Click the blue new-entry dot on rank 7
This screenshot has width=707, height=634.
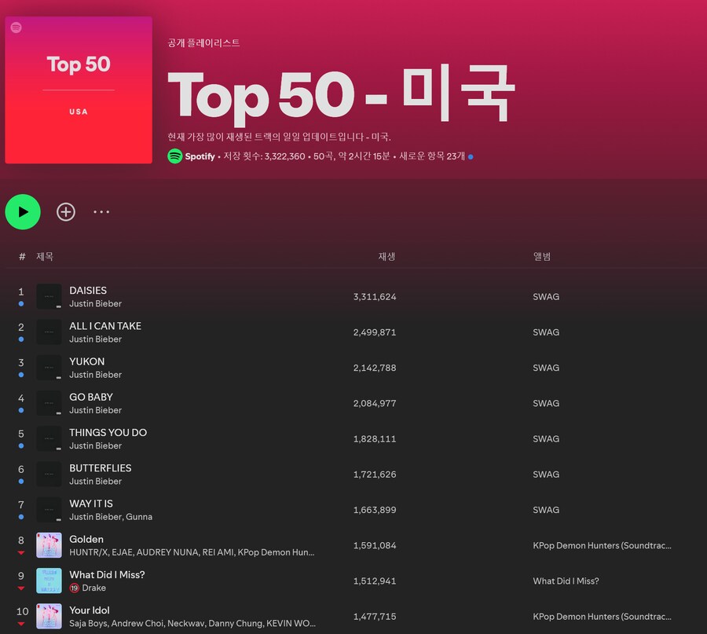click(20, 517)
